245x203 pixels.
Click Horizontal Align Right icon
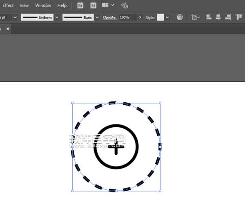(x=228, y=18)
